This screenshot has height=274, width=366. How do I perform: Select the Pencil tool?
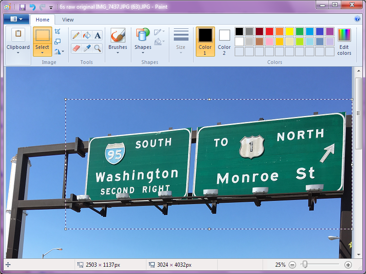pyautogui.click(x=76, y=36)
